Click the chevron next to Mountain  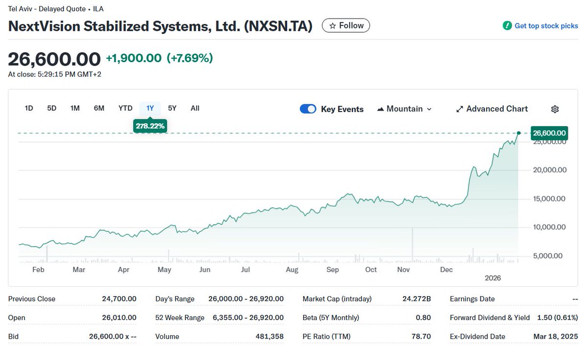(x=429, y=109)
